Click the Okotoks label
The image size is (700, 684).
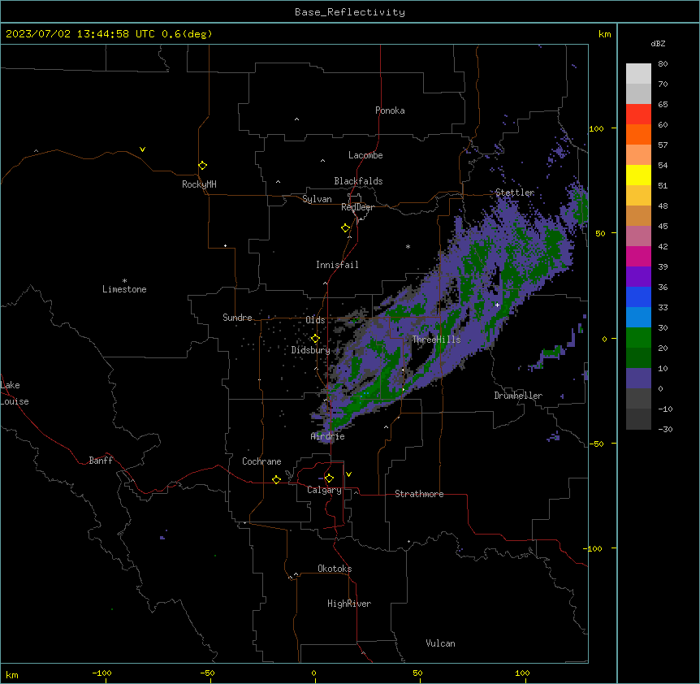point(335,569)
